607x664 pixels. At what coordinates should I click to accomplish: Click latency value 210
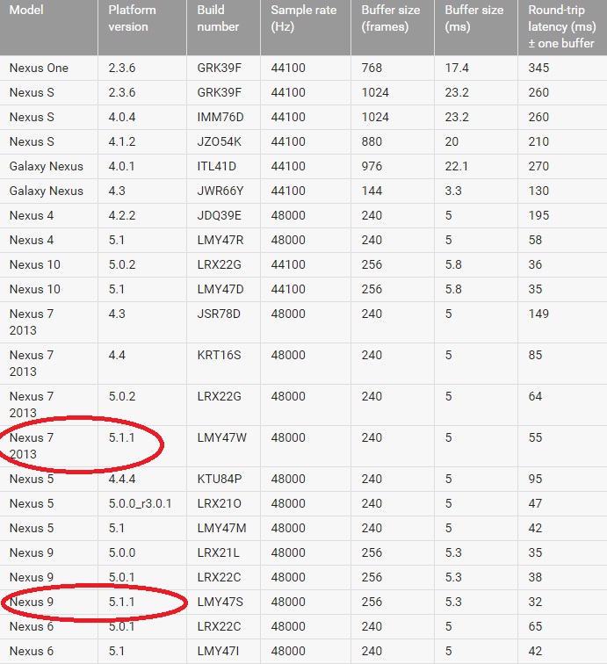(x=538, y=141)
